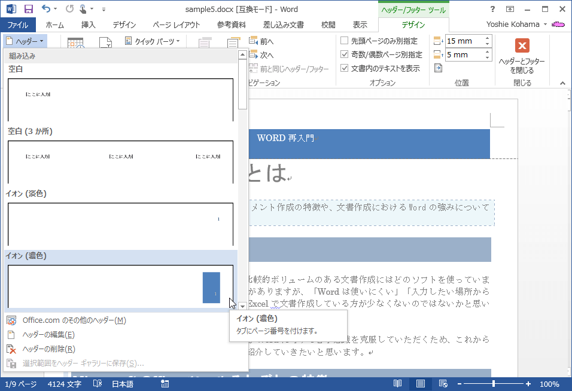This screenshot has height=391, width=572.
Task: Click gallery scrollbar up arrow
Action: click(242, 54)
